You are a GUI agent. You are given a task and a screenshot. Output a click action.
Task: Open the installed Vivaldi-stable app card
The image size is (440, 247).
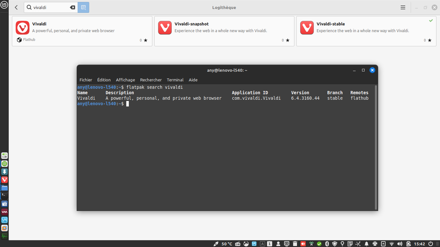point(366,31)
